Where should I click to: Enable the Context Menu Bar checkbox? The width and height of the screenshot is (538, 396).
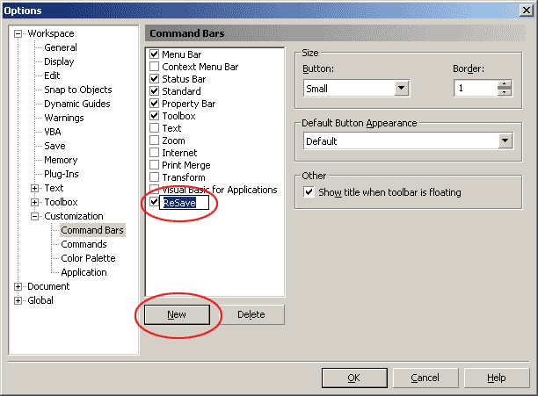[155, 67]
